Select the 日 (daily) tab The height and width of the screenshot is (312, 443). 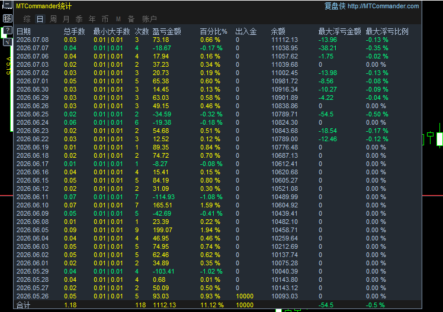pyautogui.click(x=40, y=19)
